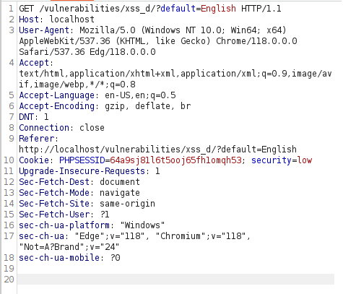Image resolution: width=343 pixels, height=294 pixels.
Task: Click the 'localhost' host value on line 2
Action: pyautogui.click(x=72, y=20)
